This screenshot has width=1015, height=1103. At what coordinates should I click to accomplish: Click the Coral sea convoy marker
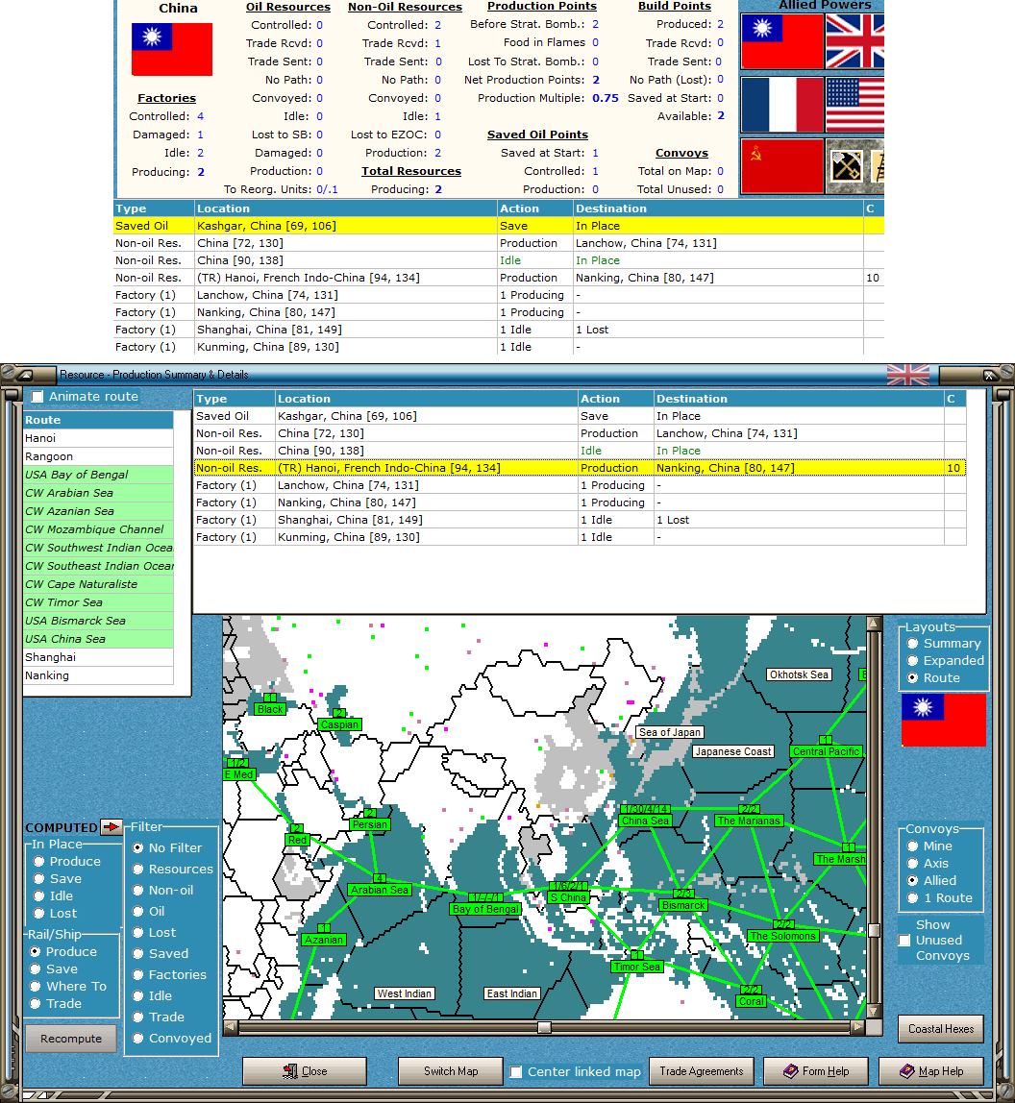(751, 1001)
